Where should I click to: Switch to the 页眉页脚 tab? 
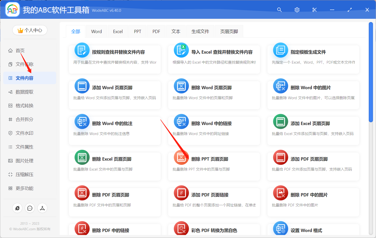[x=229, y=31]
